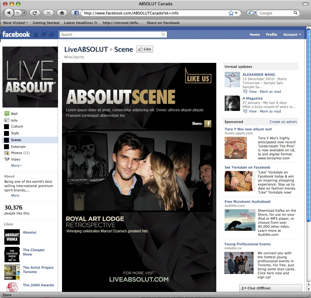The height and width of the screenshot is (298, 311).
Task: Open the Video tab in sidebar
Action: coord(15,159)
